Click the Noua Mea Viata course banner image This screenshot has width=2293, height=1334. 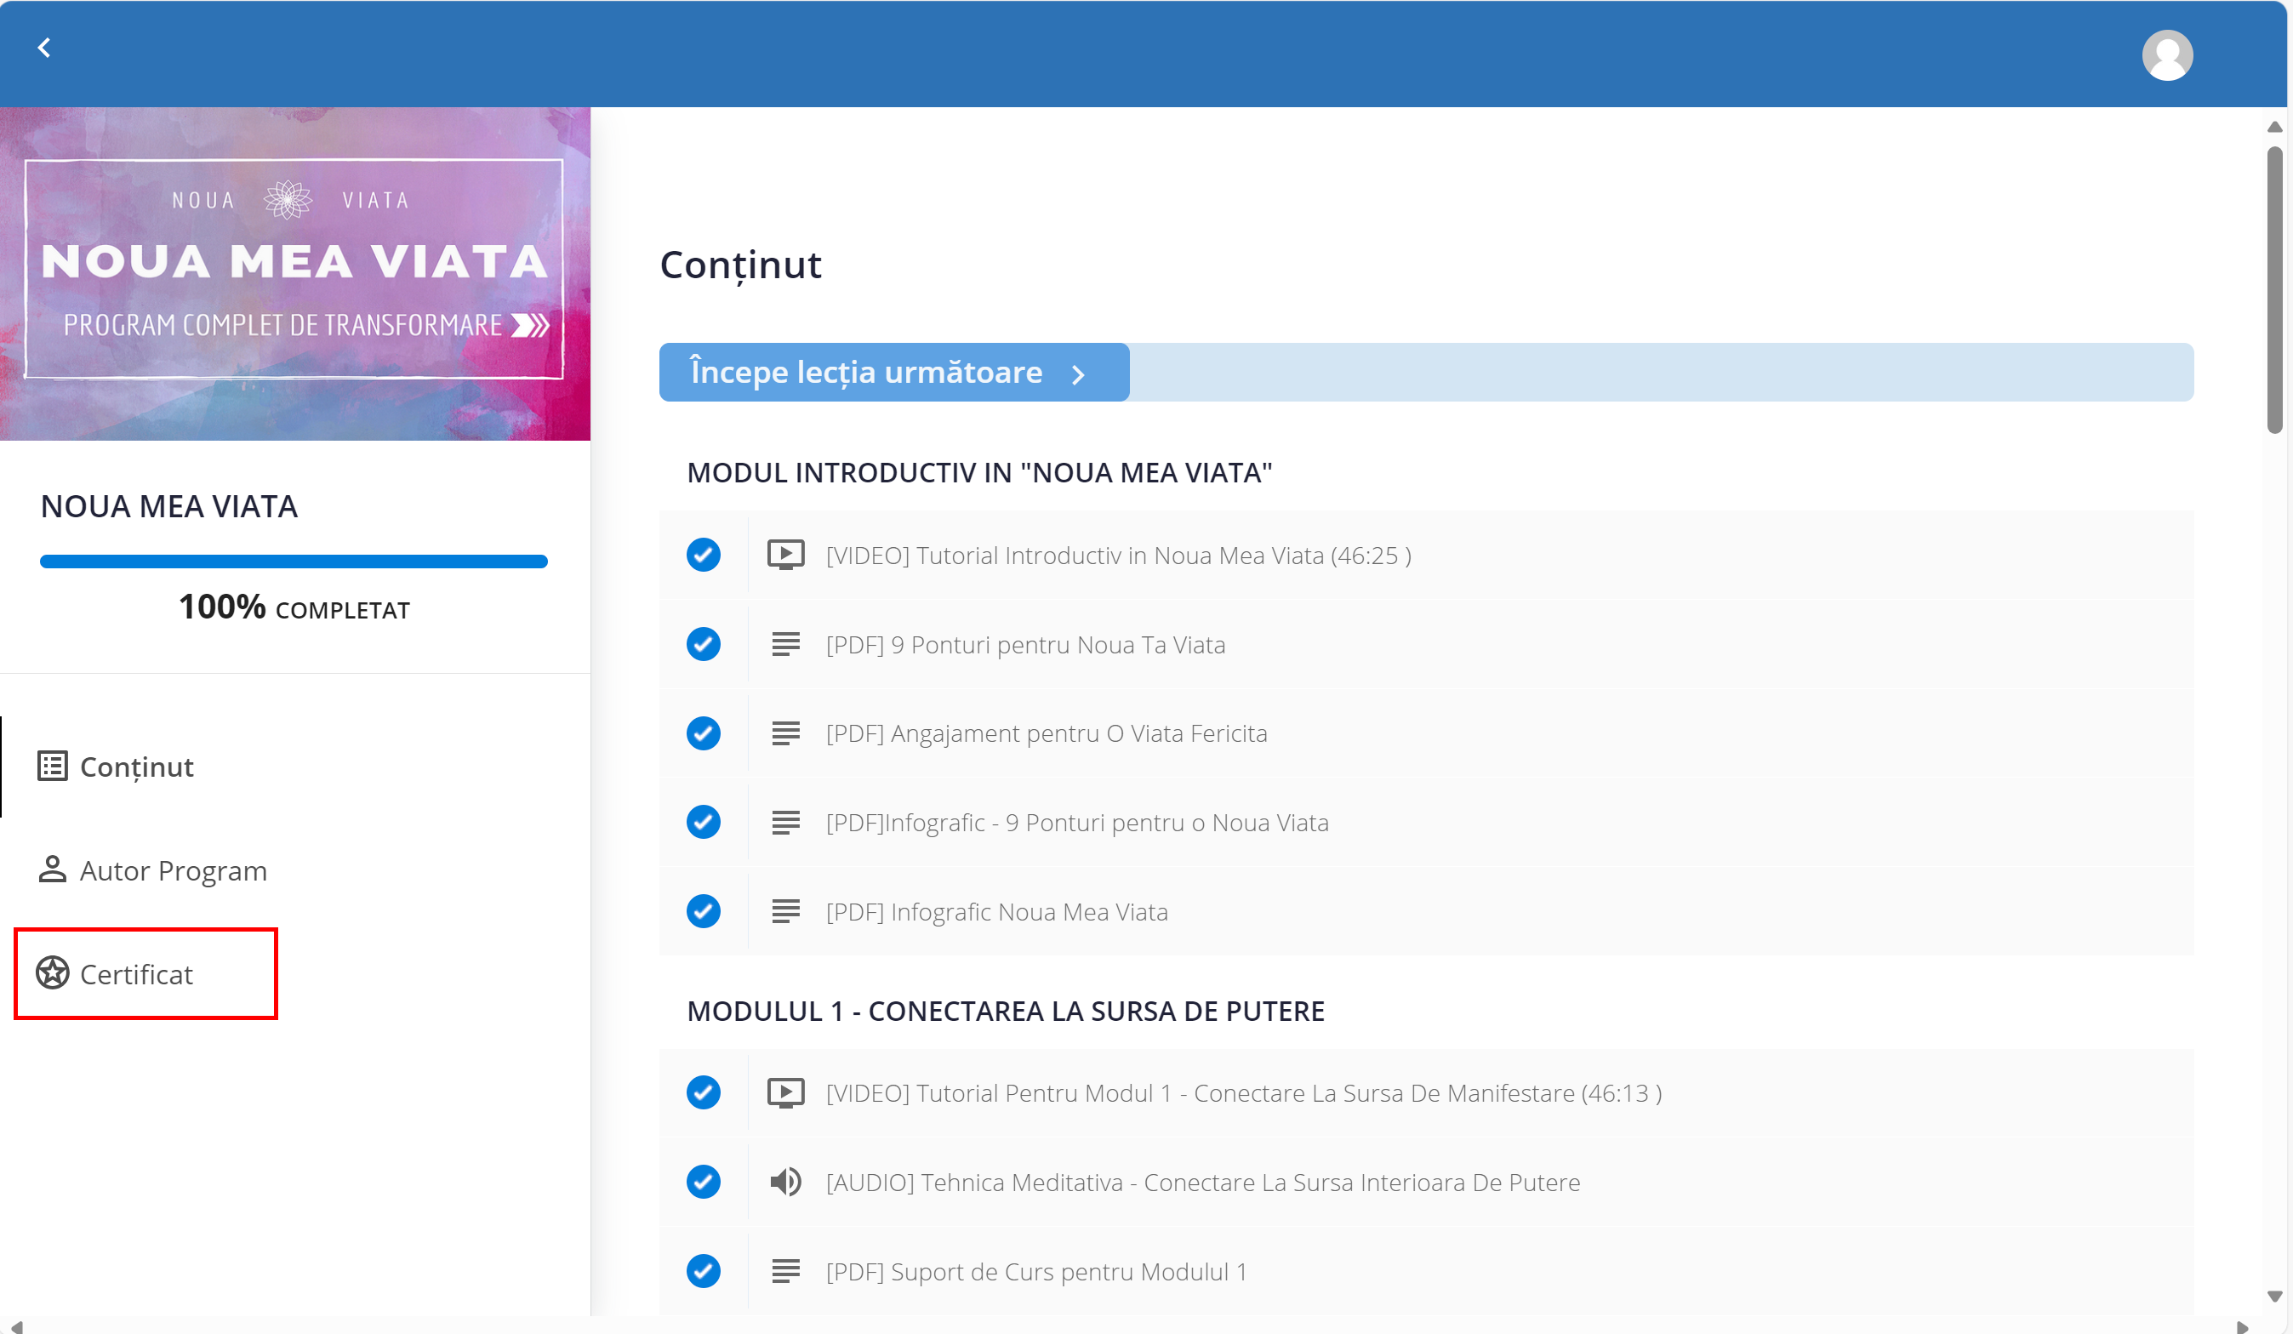click(x=294, y=274)
